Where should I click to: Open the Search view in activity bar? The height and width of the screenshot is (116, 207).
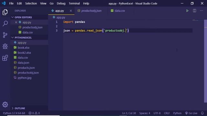pos(5,24)
